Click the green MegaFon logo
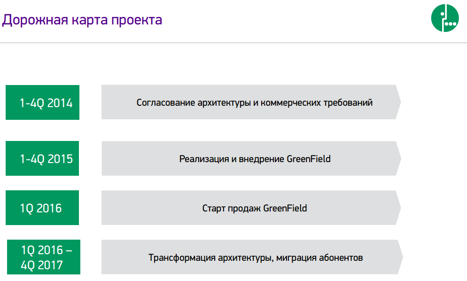This screenshot has width=467, height=281. click(444, 19)
